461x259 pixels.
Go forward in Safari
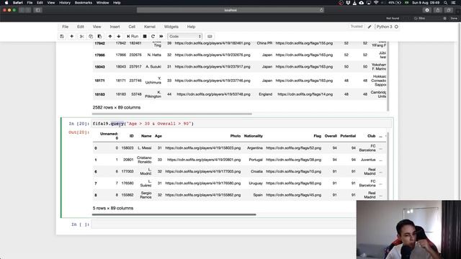pyautogui.click(x=28, y=10)
